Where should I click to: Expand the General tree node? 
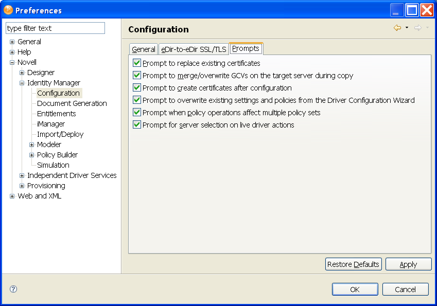tap(12, 42)
